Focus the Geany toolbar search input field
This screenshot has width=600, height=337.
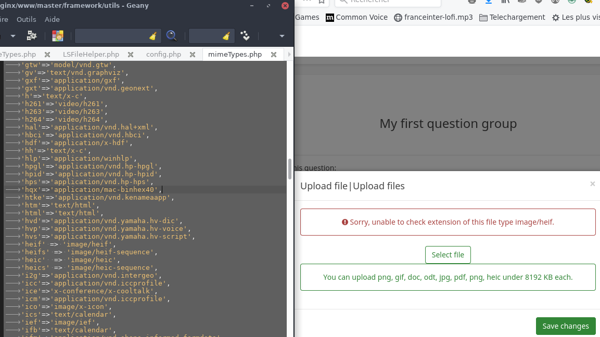pyautogui.click(x=110, y=36)
